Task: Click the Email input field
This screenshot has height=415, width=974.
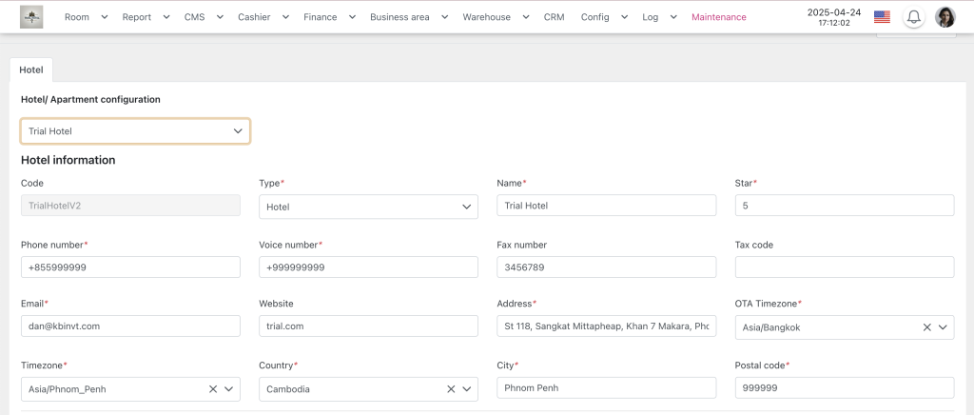Action: pyautogui.click(x=130, y=326)
